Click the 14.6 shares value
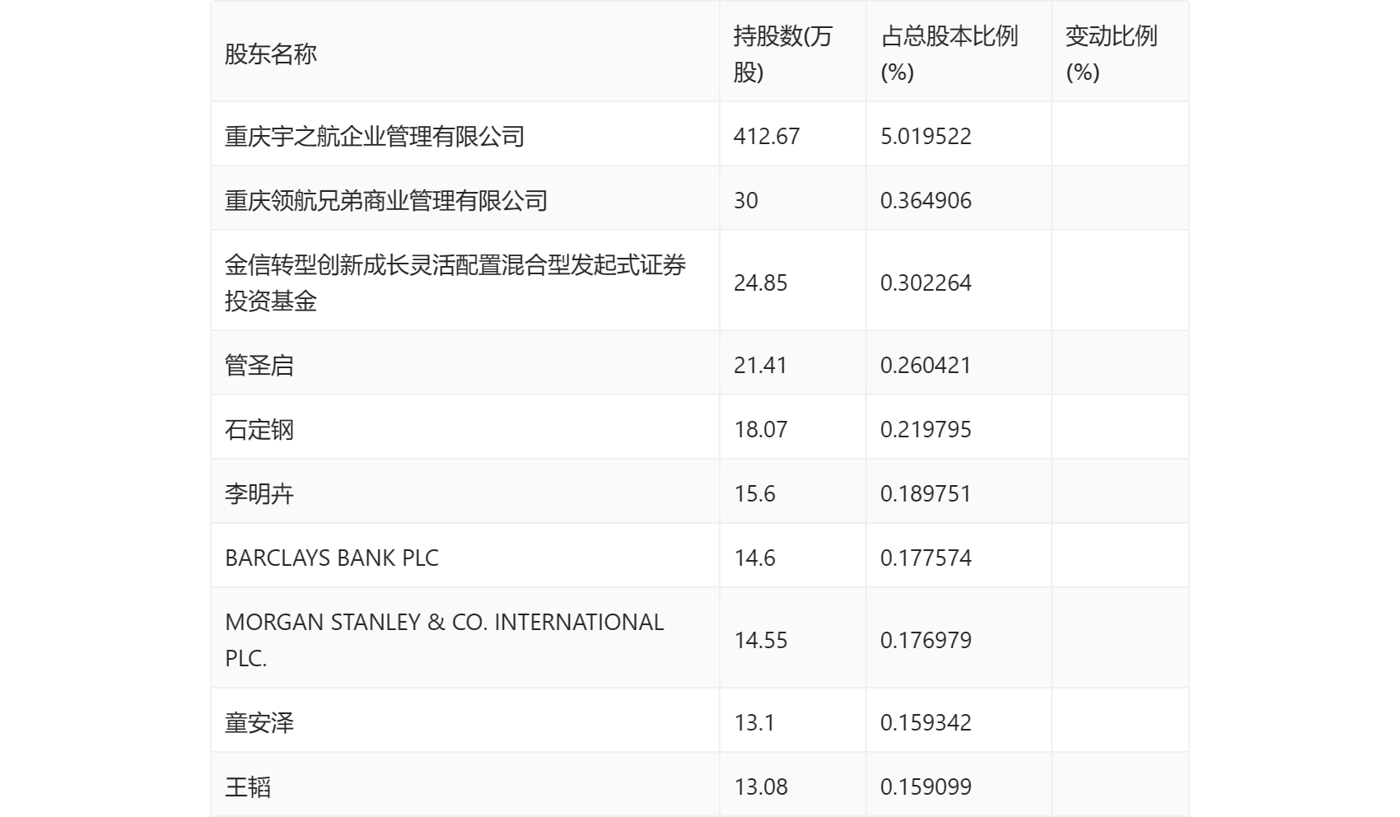Viewport: 1400px width, 817px height. click(755, 558)
